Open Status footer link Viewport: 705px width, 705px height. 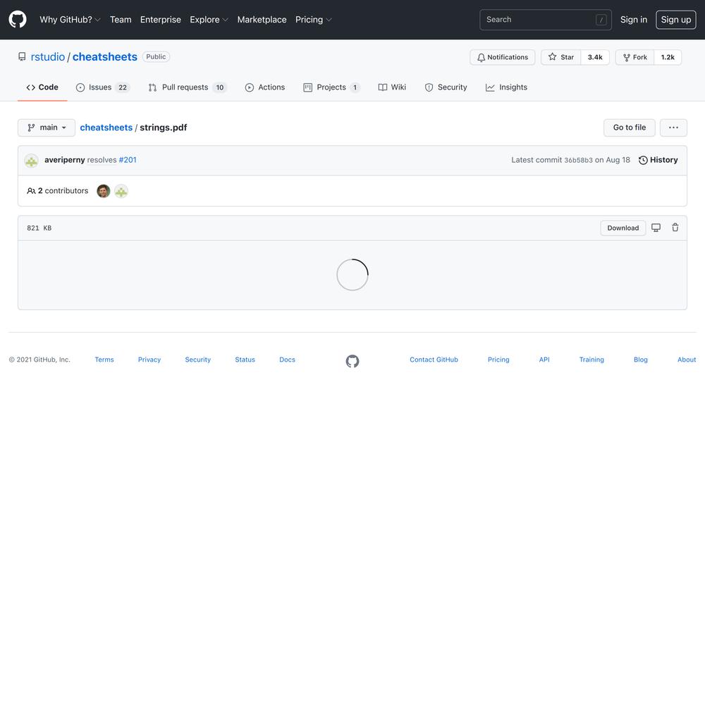[245, 360]
